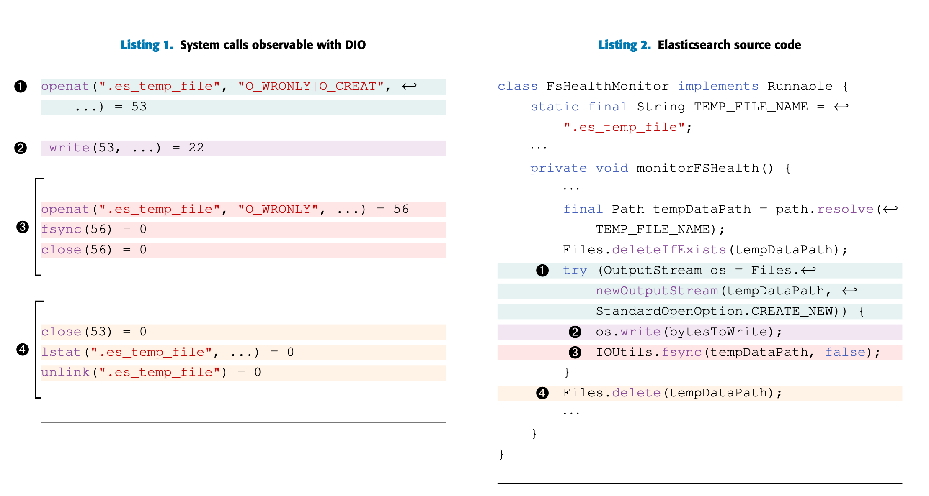The height and width of the screenshot is (496, 929).
Task: Click the line 'write(53, ...) = 22'
Action: [243, 148]
